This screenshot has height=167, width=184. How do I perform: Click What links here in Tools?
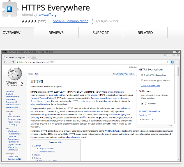[14, 131]
